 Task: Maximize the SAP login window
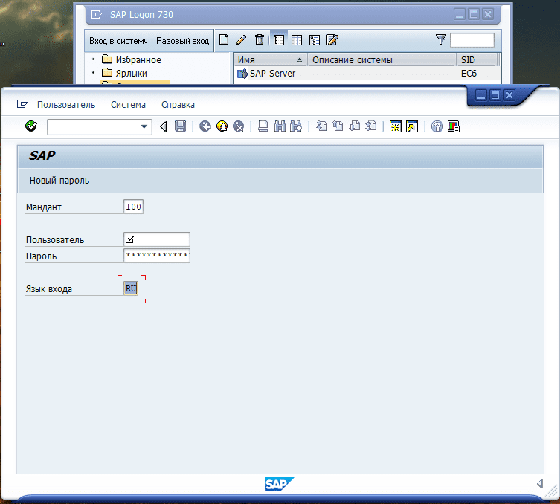495,95
